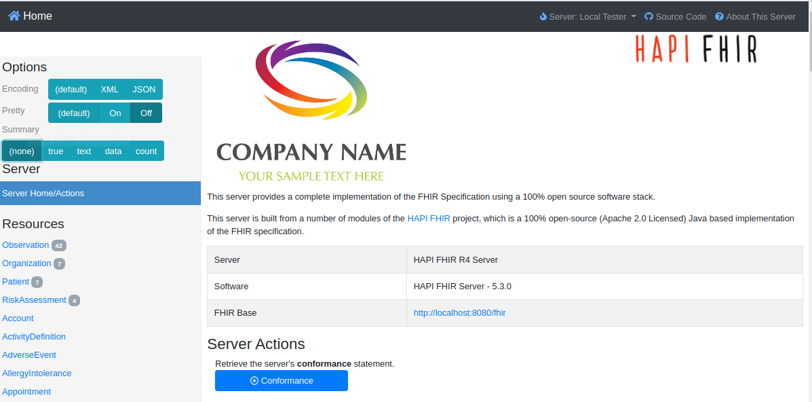Click the Patient count badge 7
The image size is (812, 402).
(x=37, y=282)
